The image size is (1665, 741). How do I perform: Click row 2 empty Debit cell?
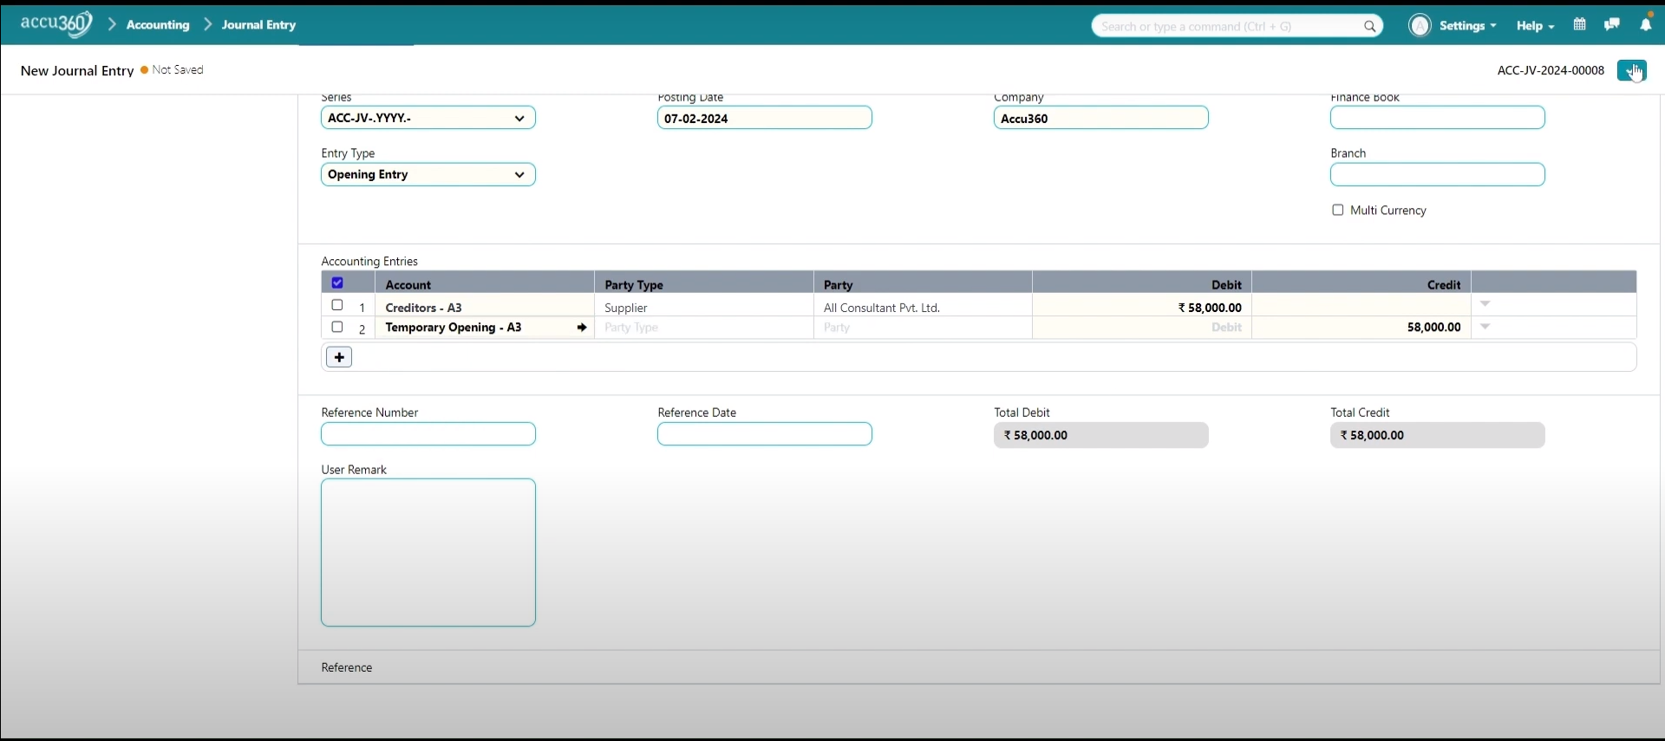coord(1142,328)
